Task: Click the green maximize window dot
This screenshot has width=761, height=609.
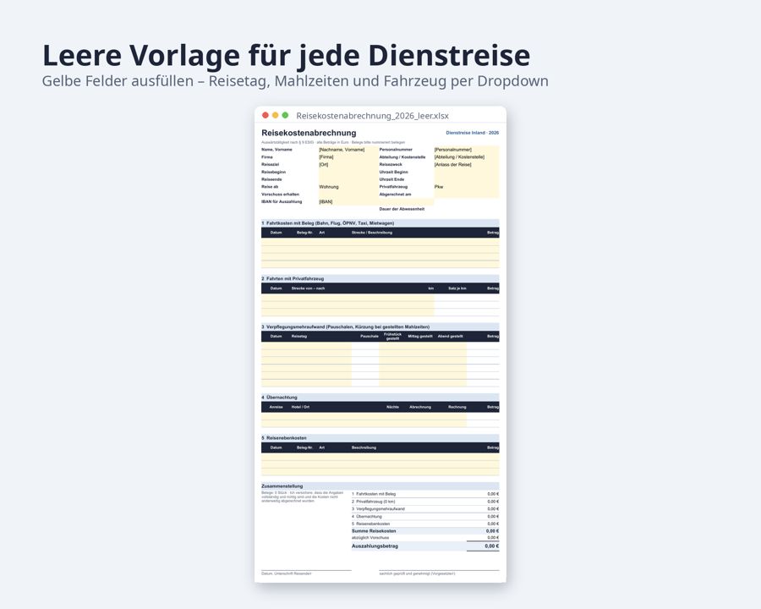Action: (286, 115)
